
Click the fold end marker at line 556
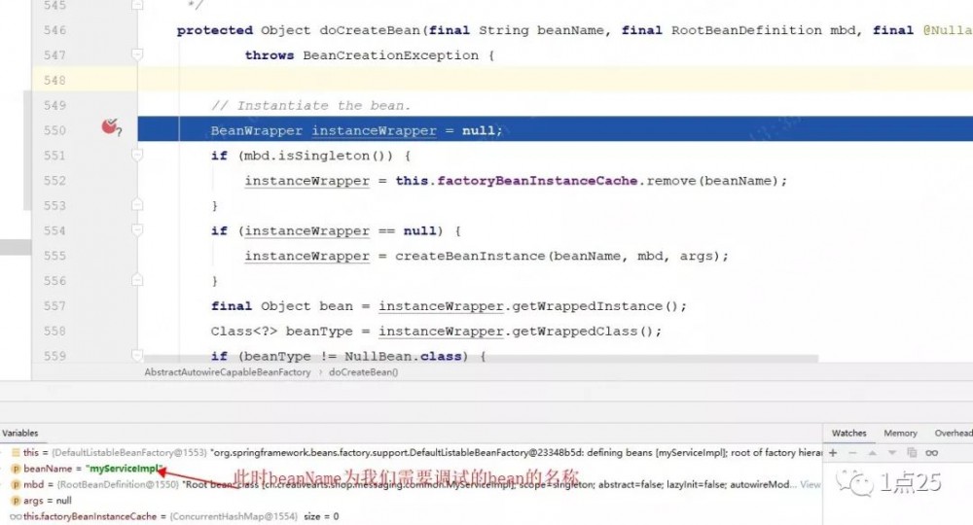point(137,280)
